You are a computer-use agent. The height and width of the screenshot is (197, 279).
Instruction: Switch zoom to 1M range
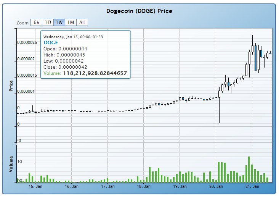pyautogui.click(x=71, y=23)
